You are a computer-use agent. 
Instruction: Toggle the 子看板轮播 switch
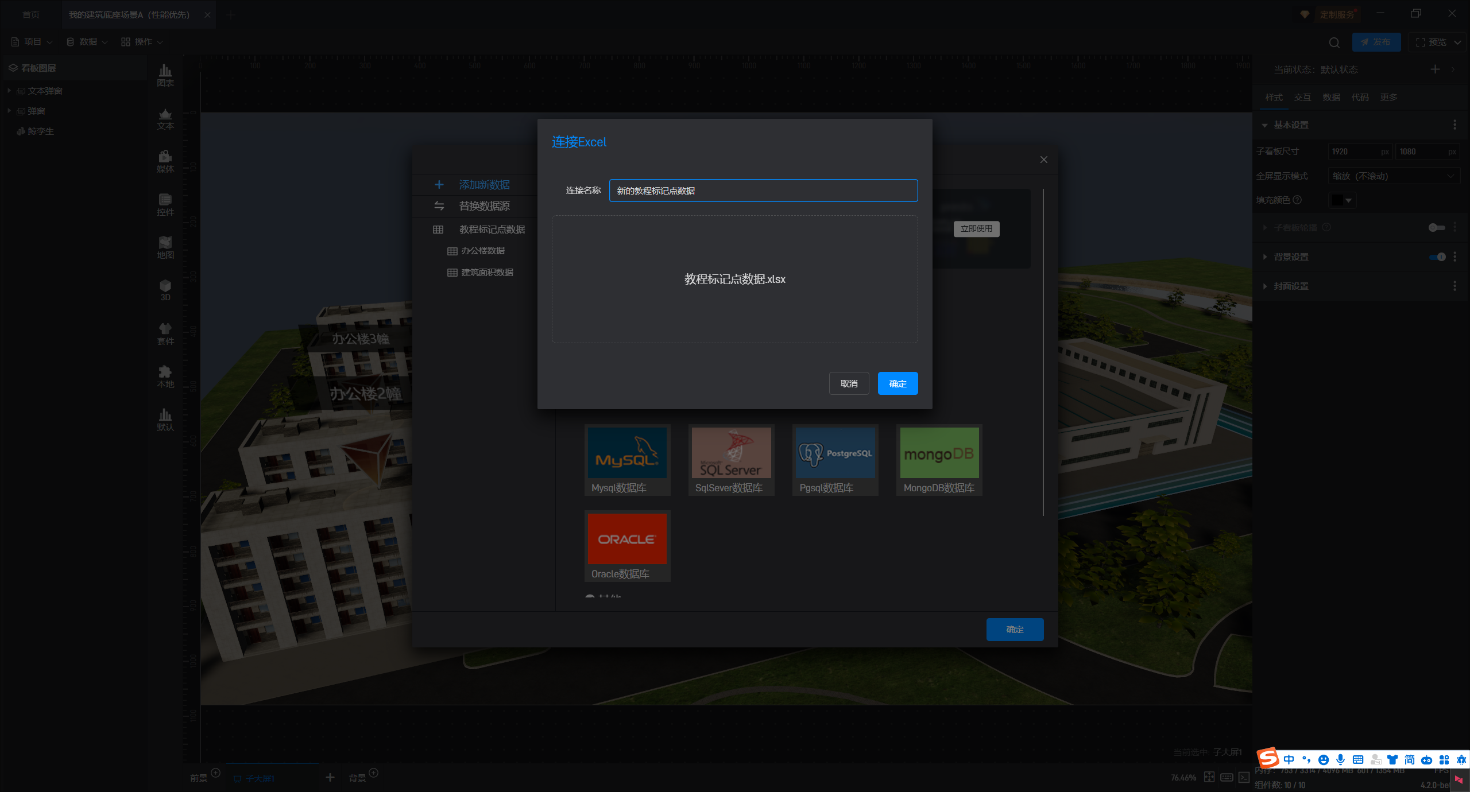point(1436,228)
